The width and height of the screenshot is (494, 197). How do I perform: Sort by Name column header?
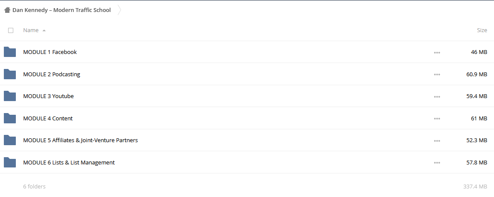click(x=31, y=30)
